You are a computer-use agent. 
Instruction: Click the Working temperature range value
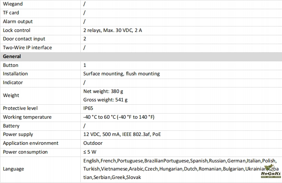click(119, 117)
